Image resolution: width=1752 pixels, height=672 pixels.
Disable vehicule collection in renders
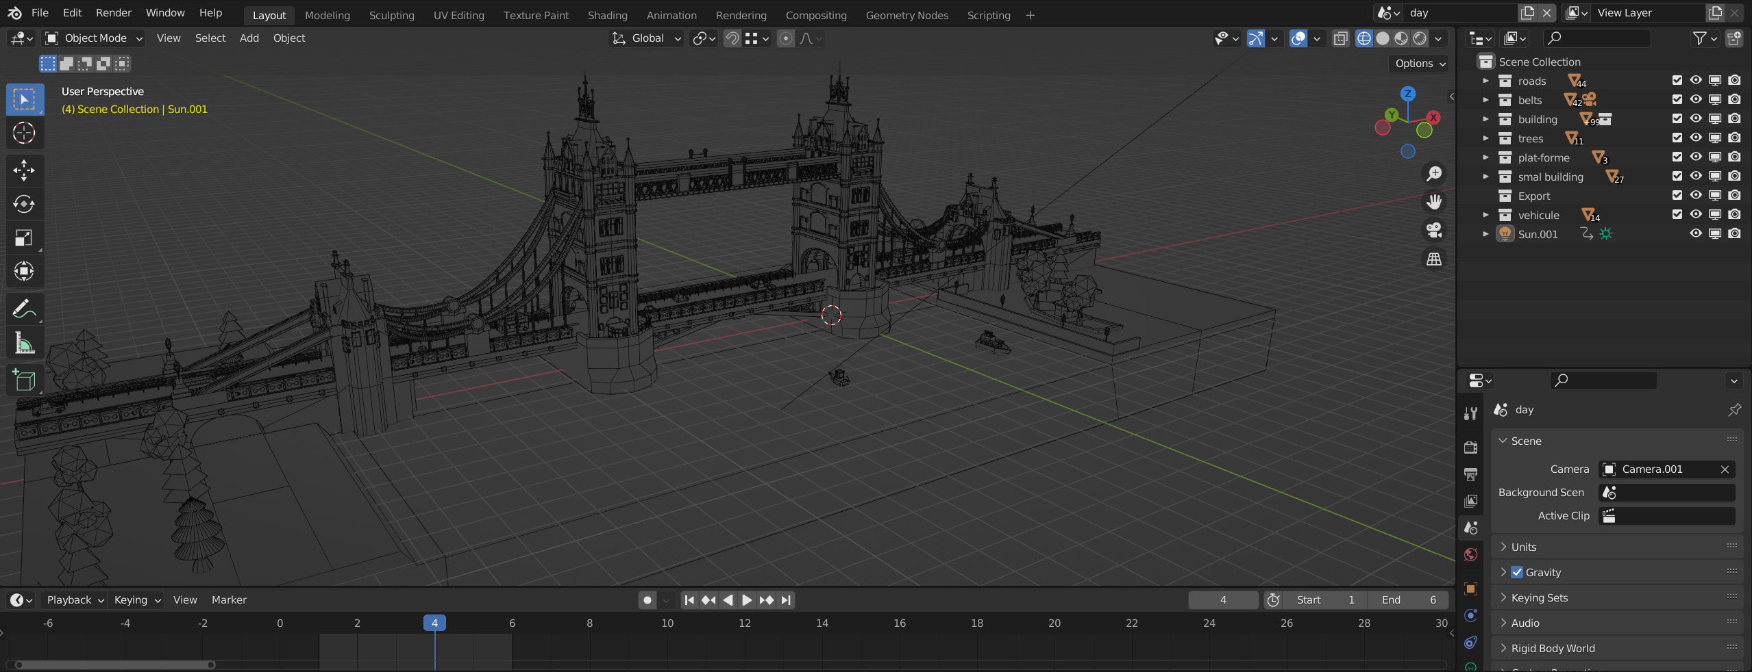tap(1734, 214)
